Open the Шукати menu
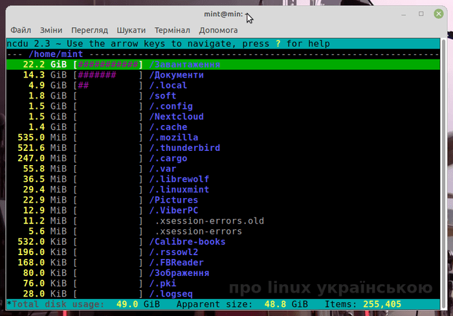The width and height of the screenshot is (453, 316). click(131, 30)
